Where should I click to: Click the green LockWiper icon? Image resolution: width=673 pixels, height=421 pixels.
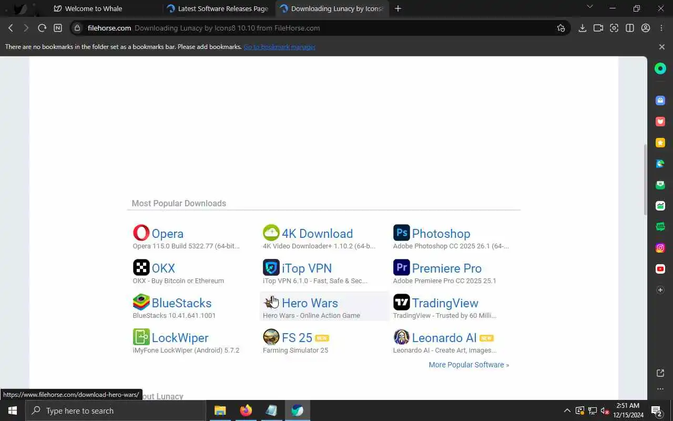pyautogui.click(x=141, y=337)
